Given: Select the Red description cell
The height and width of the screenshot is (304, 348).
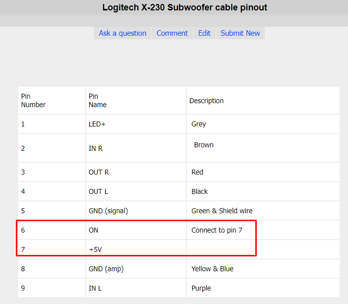Looking at the screenshot, I should tap(263, 172).
